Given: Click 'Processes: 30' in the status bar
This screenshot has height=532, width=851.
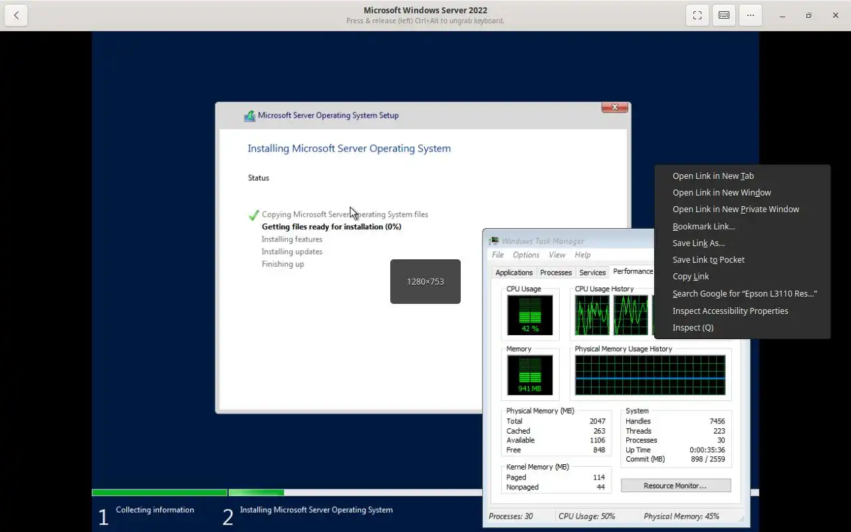Looking at the screenshot, I should pos(511,516).
